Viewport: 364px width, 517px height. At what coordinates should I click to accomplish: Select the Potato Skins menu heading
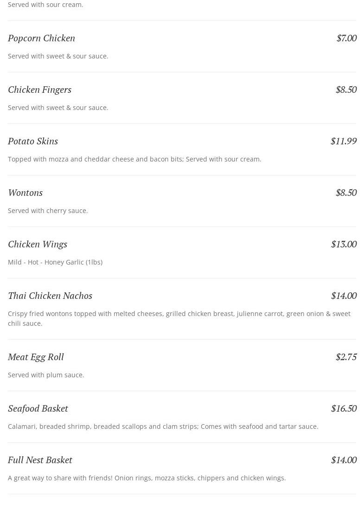[x=33, y=141]
